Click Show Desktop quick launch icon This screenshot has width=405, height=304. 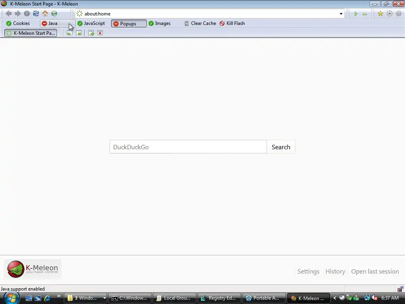[x=28, y=298]
